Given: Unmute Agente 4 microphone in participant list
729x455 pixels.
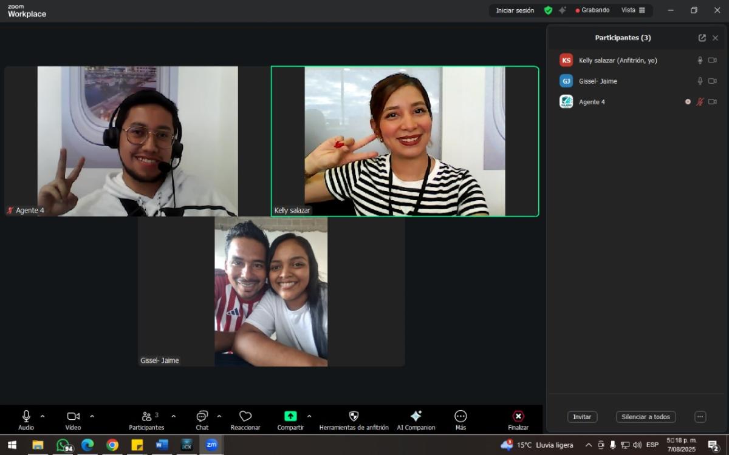Looking at the screenshot, I should coord(700,102).
